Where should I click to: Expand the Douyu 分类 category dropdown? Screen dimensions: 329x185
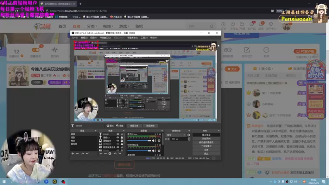pyautogui.click(x=92, y=26)
